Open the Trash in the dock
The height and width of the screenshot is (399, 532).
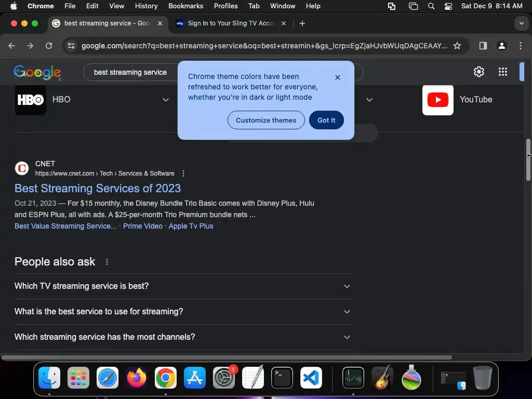click(483, 378)
